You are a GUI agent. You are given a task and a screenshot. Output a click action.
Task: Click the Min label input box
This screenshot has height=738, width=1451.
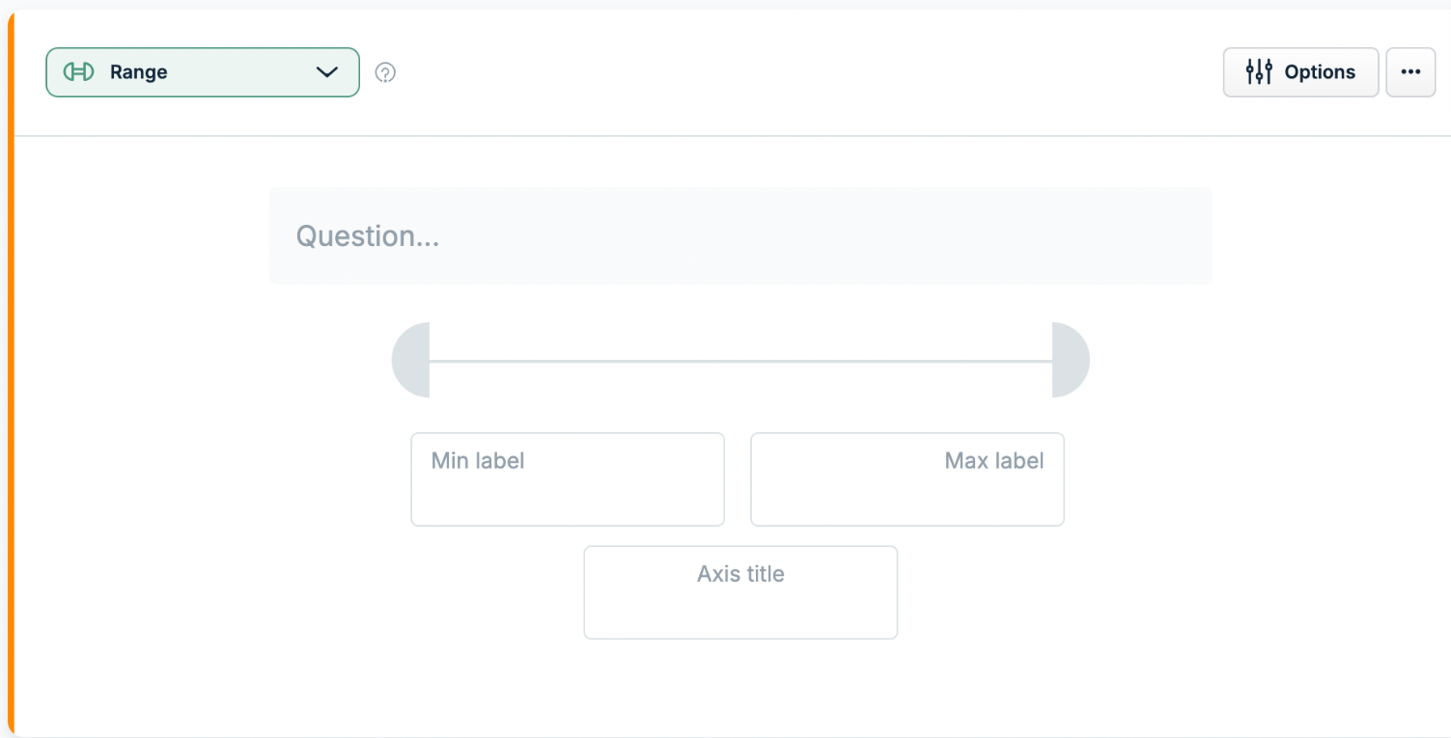tap(568, 479)
